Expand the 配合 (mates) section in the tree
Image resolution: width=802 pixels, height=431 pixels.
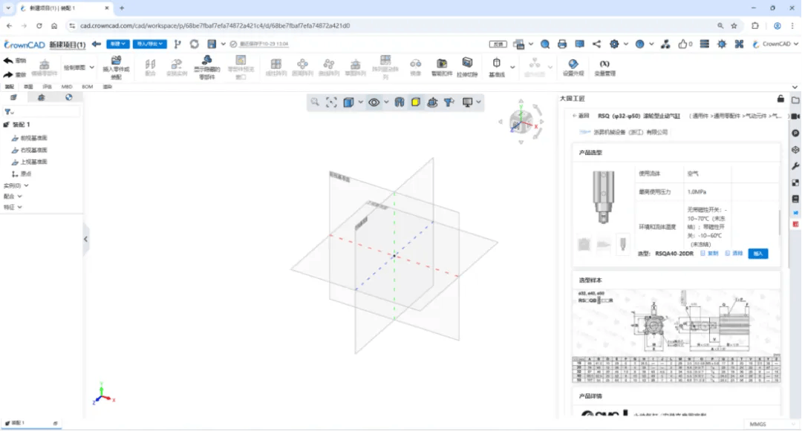click(13, 197)
